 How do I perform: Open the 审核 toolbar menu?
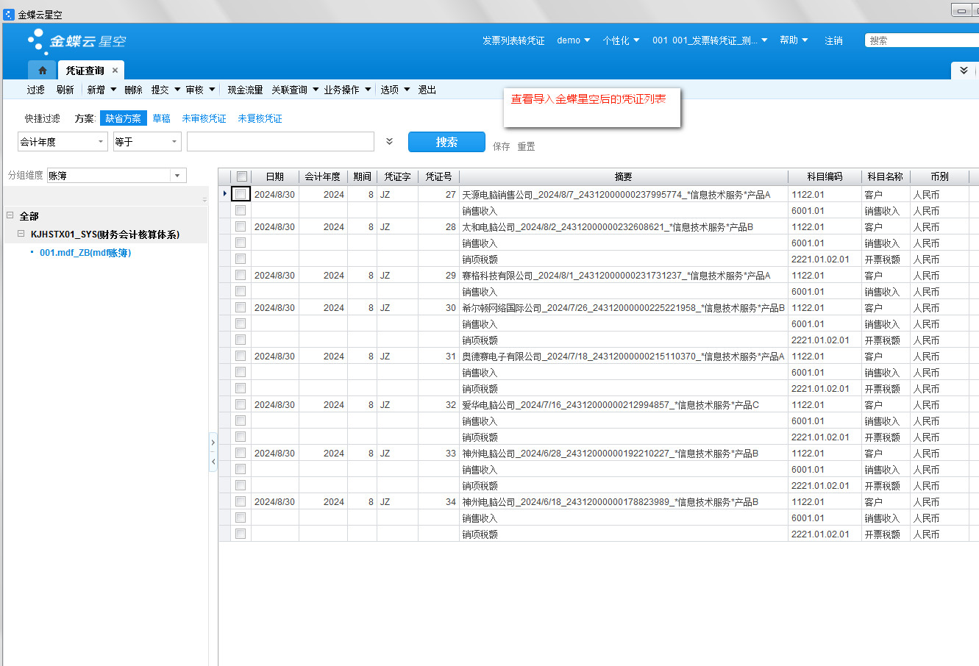[200, 90]
